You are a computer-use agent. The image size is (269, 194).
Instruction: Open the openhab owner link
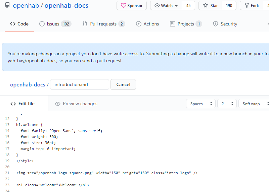[x=26, y=6]
